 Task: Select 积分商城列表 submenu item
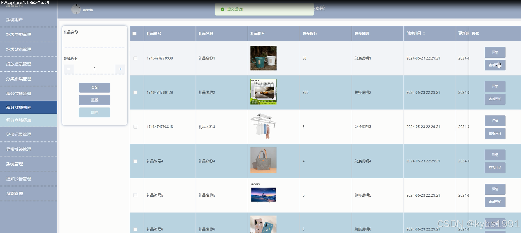pyautogui.click(x=28, y=107)
